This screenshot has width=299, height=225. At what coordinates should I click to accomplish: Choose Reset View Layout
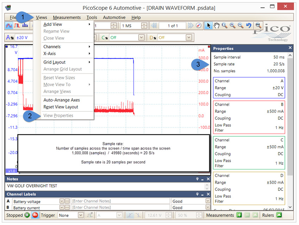(67, 107)
